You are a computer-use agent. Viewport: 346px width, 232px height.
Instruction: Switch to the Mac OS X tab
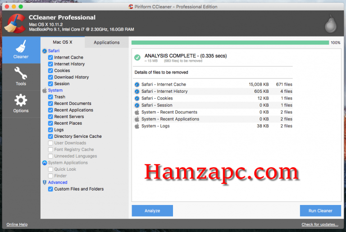click(x=63, y=42)
